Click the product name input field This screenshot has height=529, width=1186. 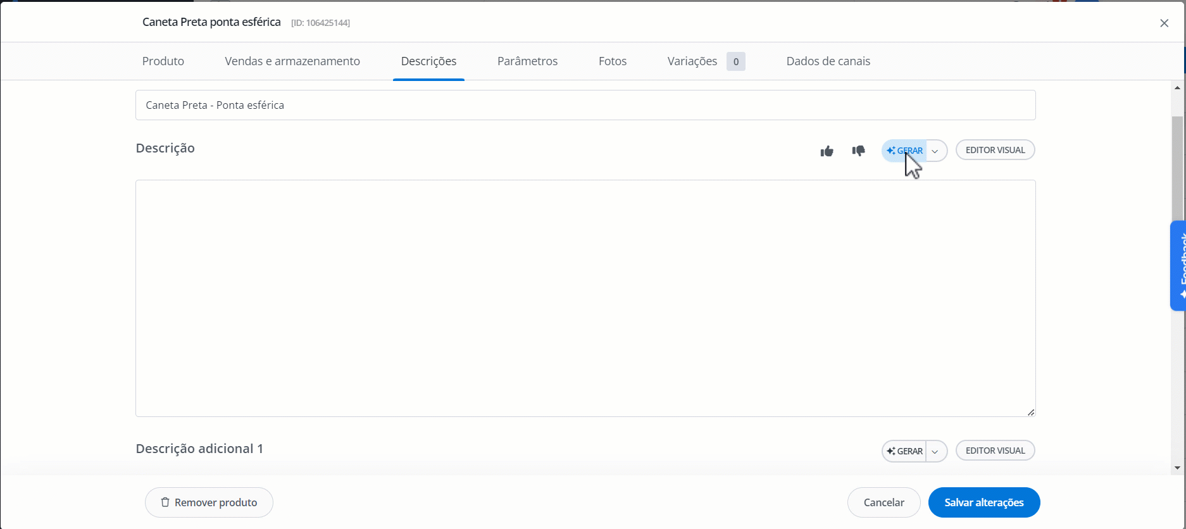click(x=585, y=105)
